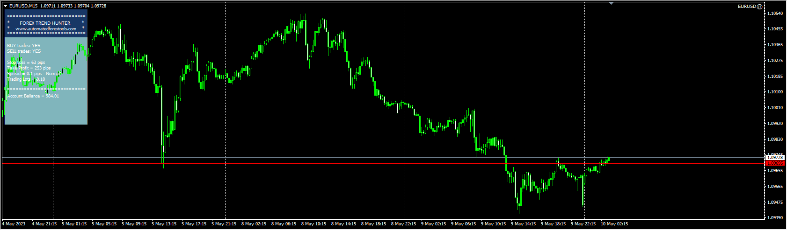
Task: Click the Trading Lots = 0.10 text
Action: coord(26,79)
